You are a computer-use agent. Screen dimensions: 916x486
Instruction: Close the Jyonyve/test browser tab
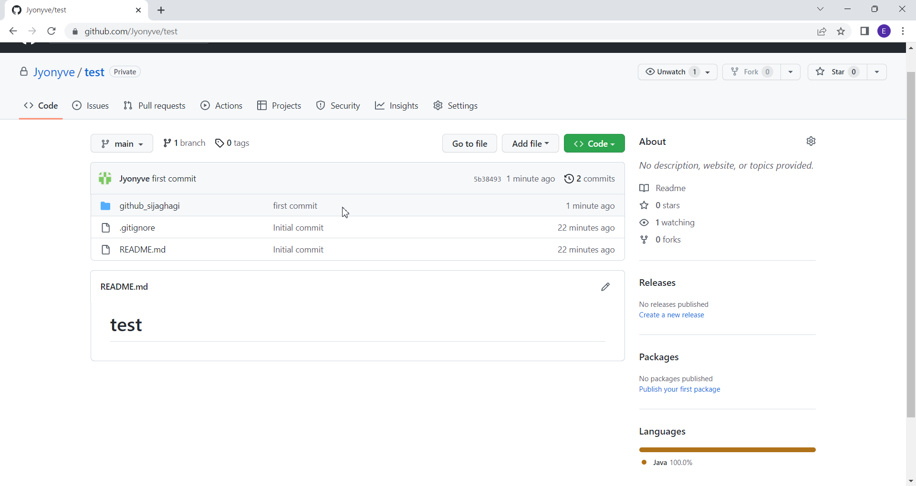pos(138,10)
